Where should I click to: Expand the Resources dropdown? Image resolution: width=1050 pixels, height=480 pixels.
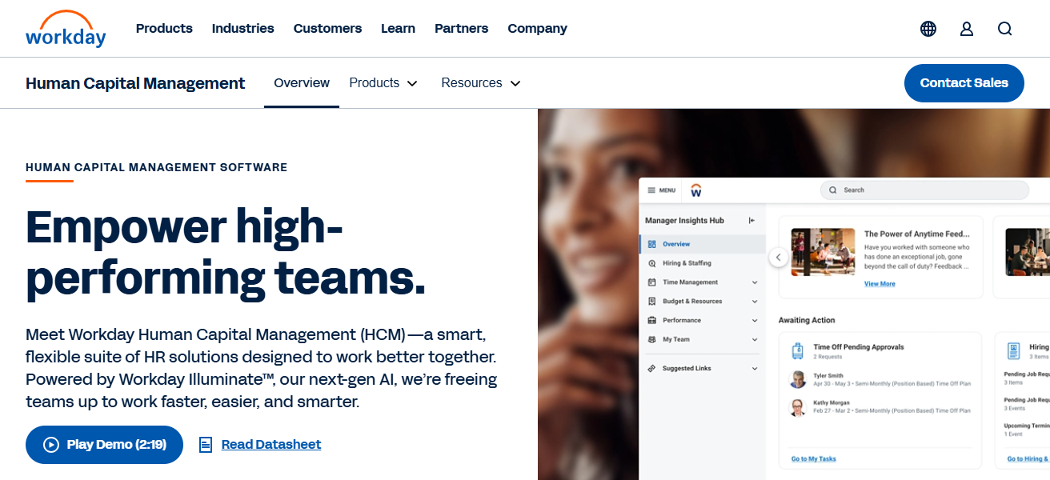pos(480,83)
